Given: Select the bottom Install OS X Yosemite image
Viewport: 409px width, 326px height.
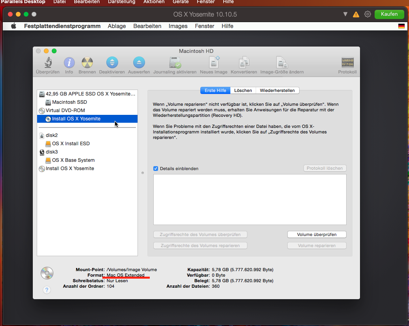Looking at the screenshot, I should coord(87,169).
